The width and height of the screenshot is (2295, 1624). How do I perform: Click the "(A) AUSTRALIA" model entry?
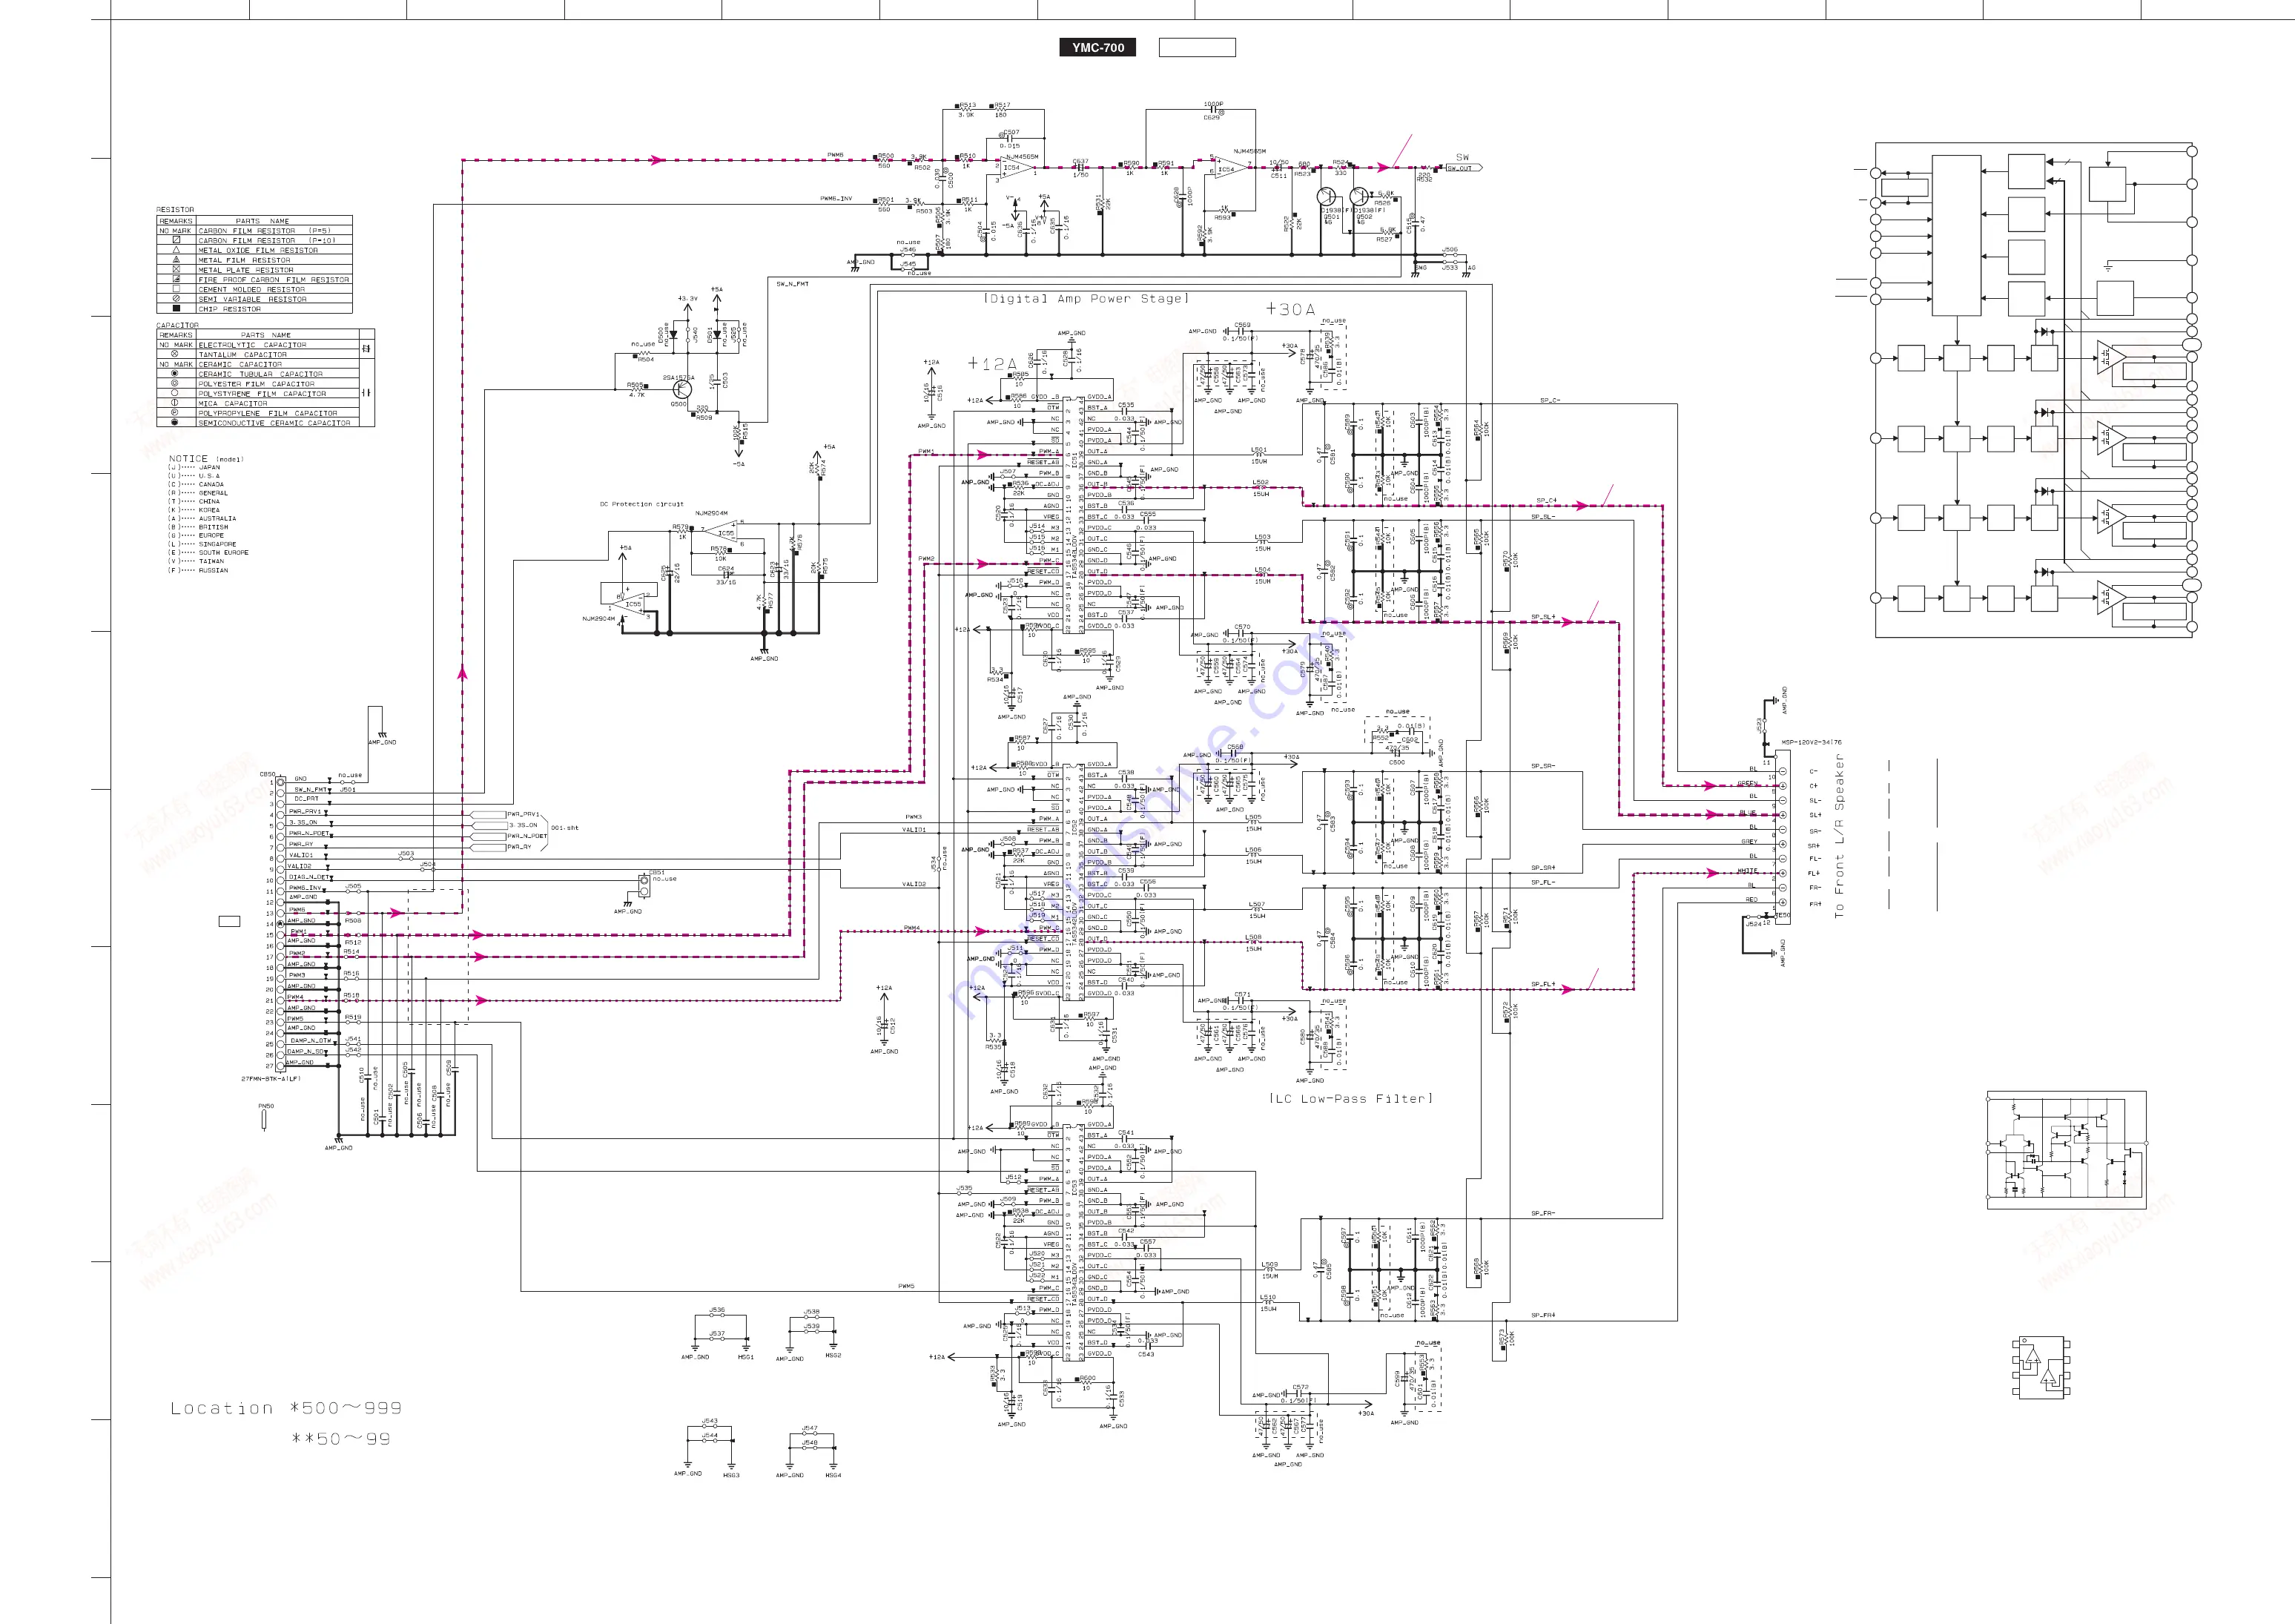click(202, 518)
